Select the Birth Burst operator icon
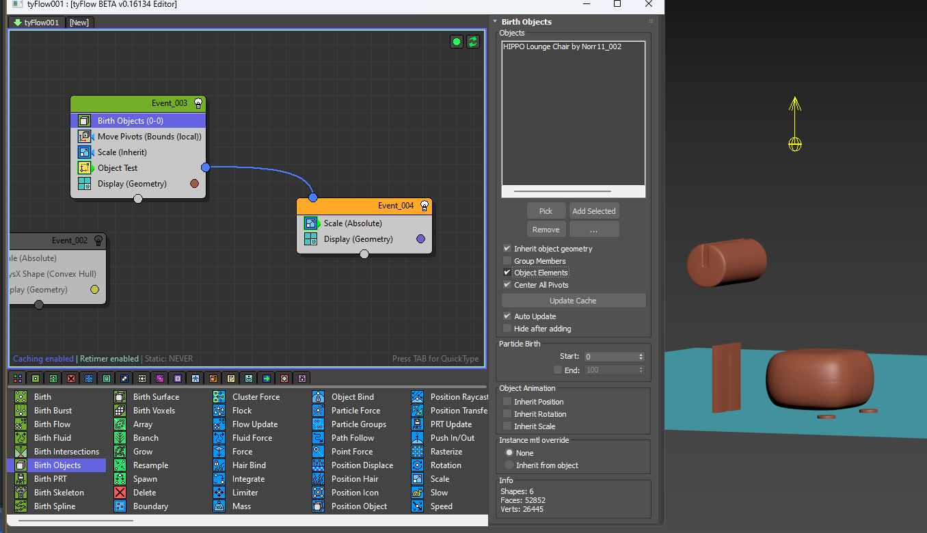 (21, 411)
